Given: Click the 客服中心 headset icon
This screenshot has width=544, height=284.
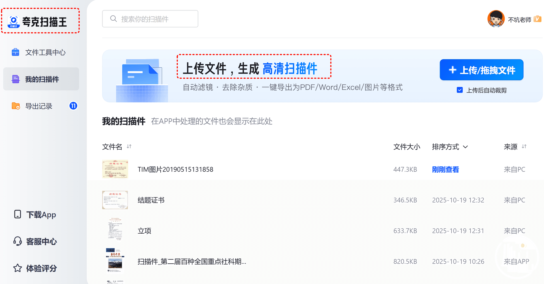Looking at the screenshot, I should (18, 241).
